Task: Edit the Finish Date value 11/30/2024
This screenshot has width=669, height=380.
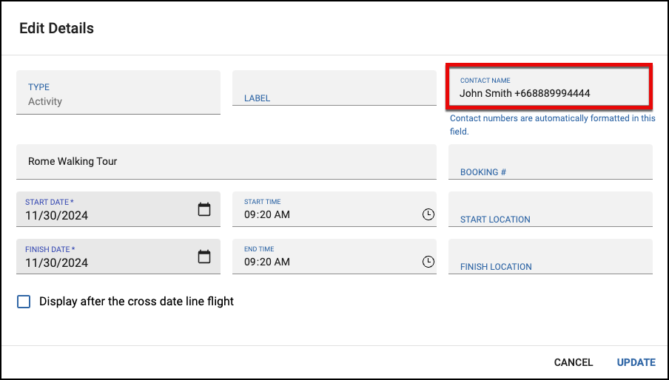Action: [57, 263]
